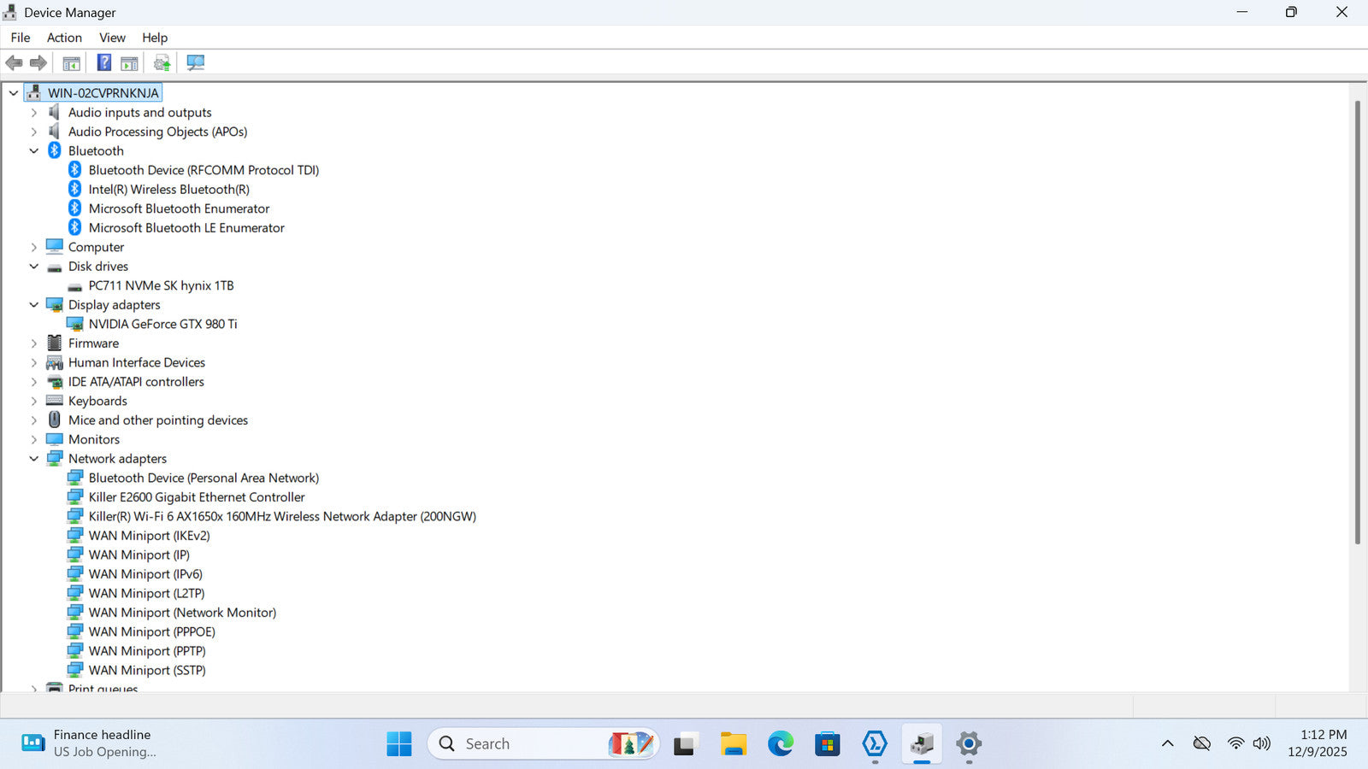This screenshot has height=769, width=1368.
Task: Toggle the Show/Hide Action Pane toolbar icon
Action: coord(129,62)
